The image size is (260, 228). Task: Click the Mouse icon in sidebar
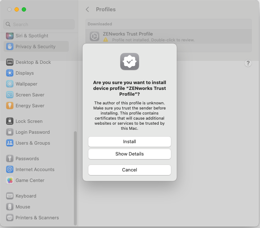tap(10, 207)
